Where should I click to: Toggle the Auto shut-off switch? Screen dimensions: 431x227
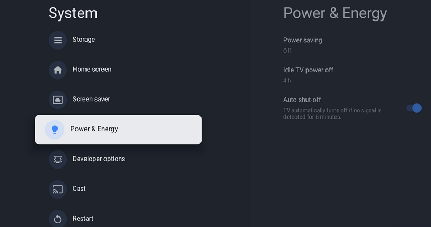(414, 108)
